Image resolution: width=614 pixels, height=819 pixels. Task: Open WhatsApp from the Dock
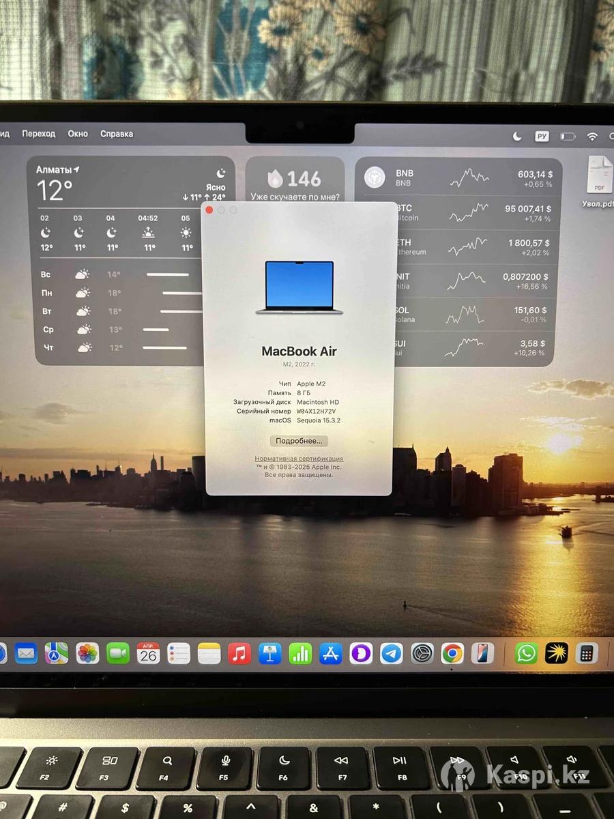click(526, 653)
